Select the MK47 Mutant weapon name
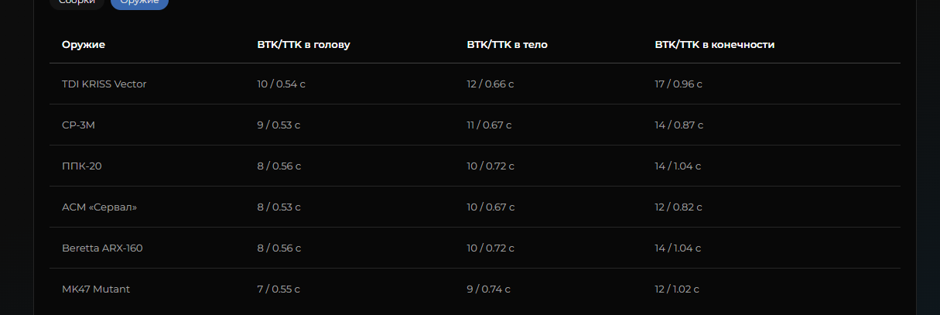Viewport: 940px width, 315px height. pyautogui.click(x=96, y=289)
